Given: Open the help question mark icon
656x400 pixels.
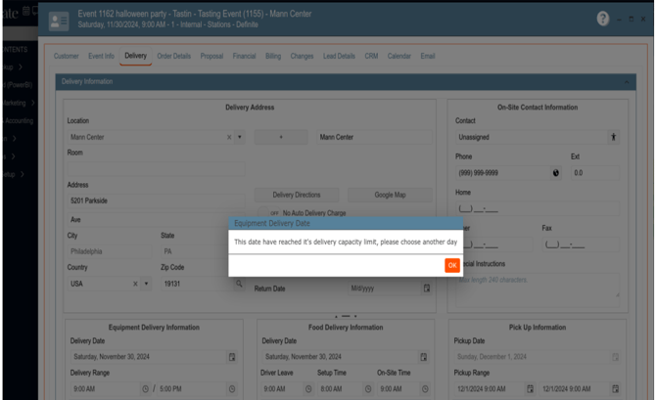Looking at the screenshot, I should [603, 20].
